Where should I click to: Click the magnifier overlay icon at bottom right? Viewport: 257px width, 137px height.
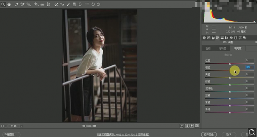(252, 132)
